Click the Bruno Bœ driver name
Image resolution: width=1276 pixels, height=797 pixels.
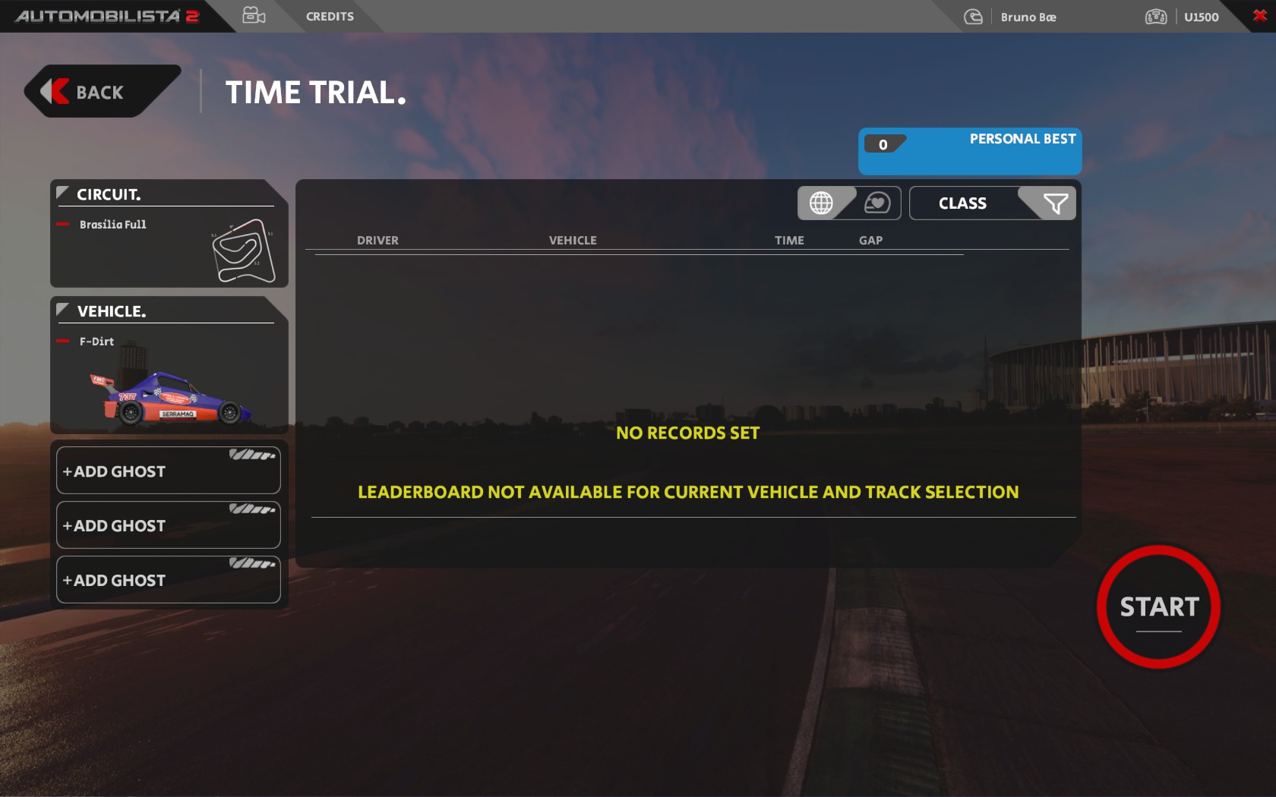pos(1028,17)
